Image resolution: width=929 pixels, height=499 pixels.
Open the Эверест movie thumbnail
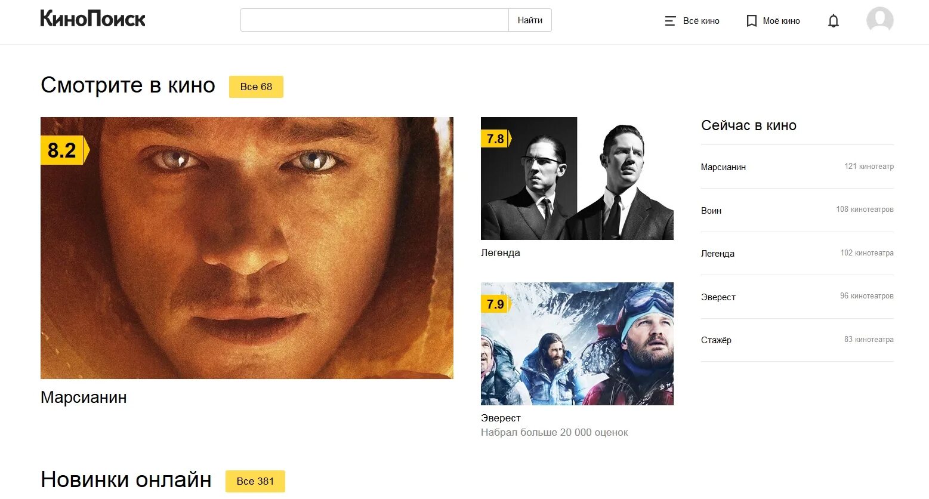click(x=577, y=344)
